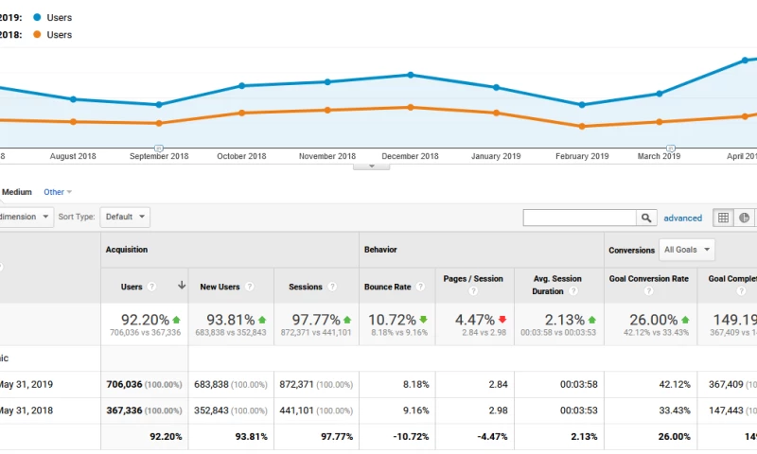Click annotation marker at September 2018
Image resolution: width=757 pixels, height=454 pixels.
tap(159, 148)
